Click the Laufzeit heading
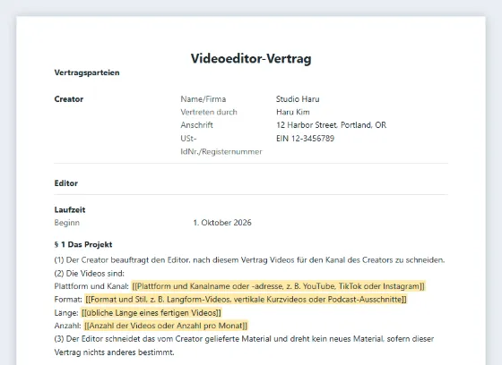Viewport: 502px width, 365px height. coord(70,209)
